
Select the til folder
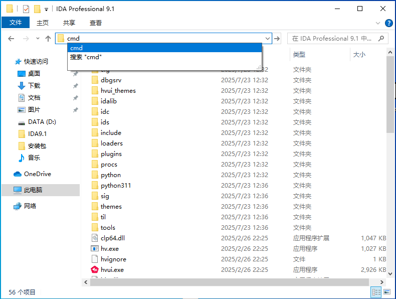coord(103,217)
